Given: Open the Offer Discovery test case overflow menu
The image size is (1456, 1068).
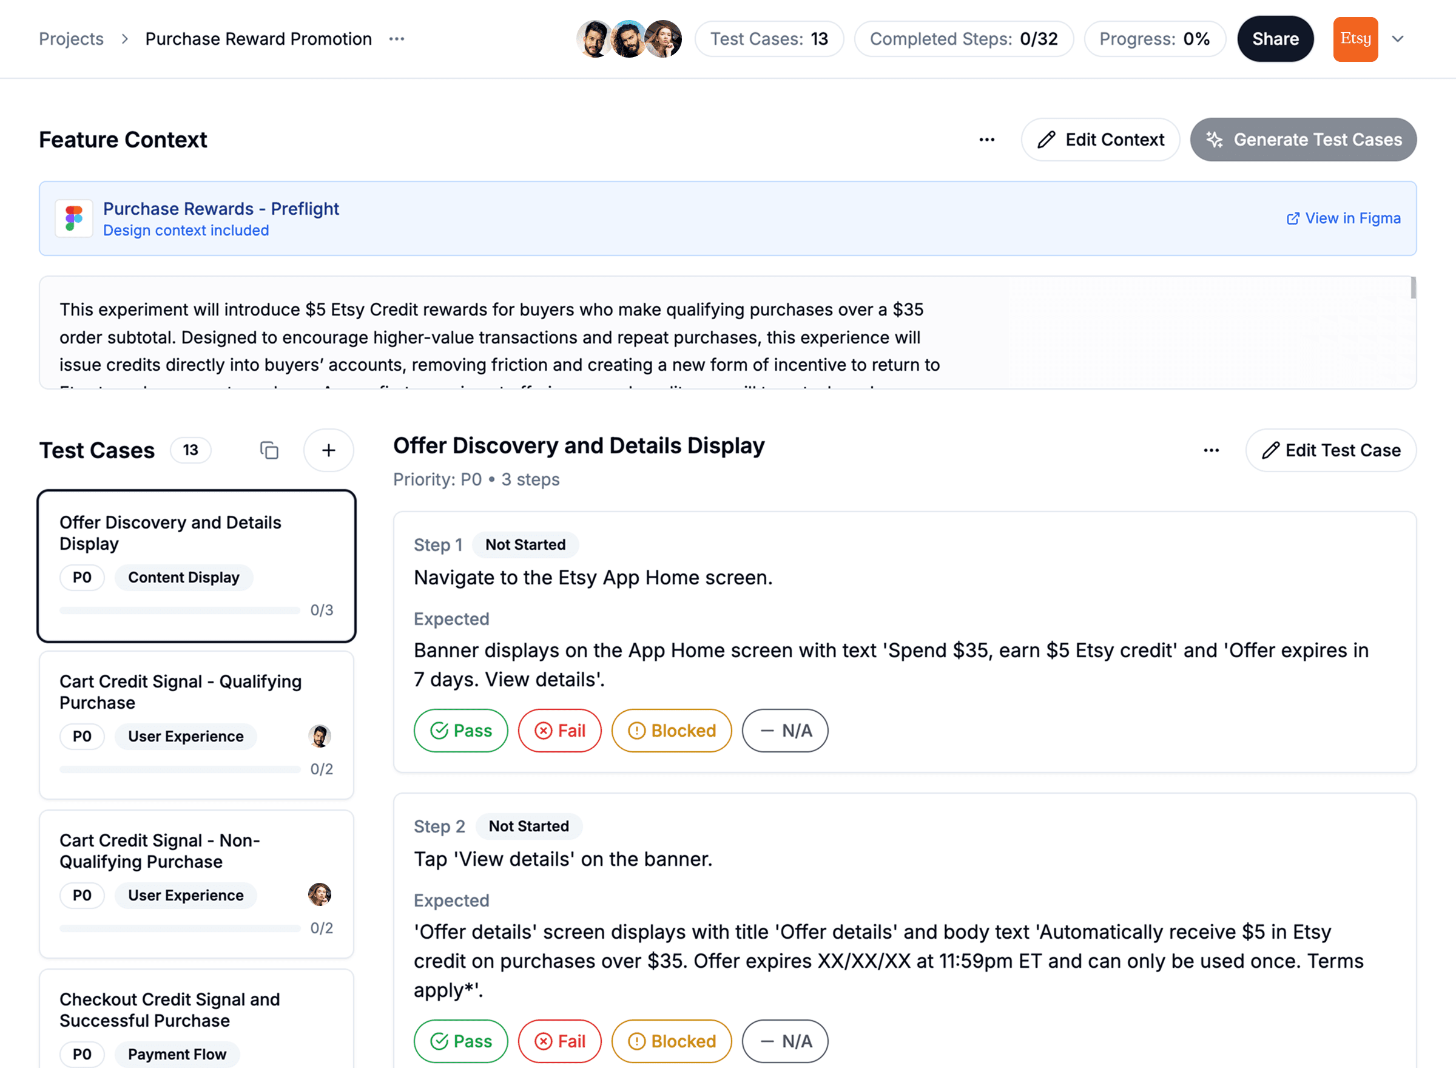Looking at the screenshot, I should pyautogui.click(x=1211, y=450).
